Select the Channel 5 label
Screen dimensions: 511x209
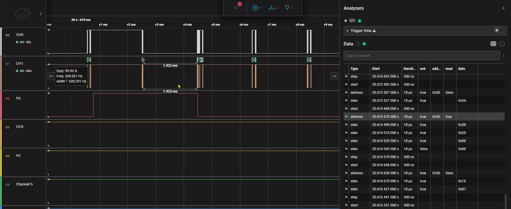click(x=24, y=184)
